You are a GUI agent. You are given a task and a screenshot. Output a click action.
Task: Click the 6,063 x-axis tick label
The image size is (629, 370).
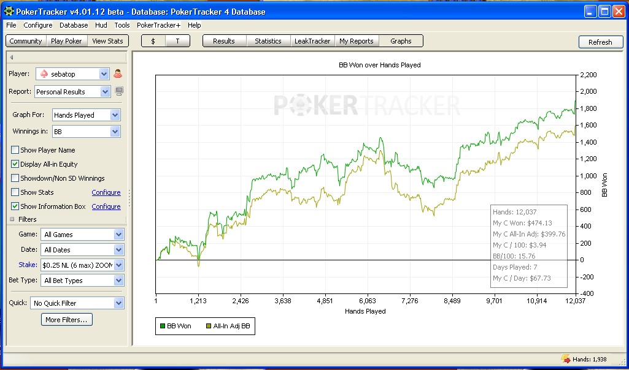pyautogui.click(x=368, y=301)
